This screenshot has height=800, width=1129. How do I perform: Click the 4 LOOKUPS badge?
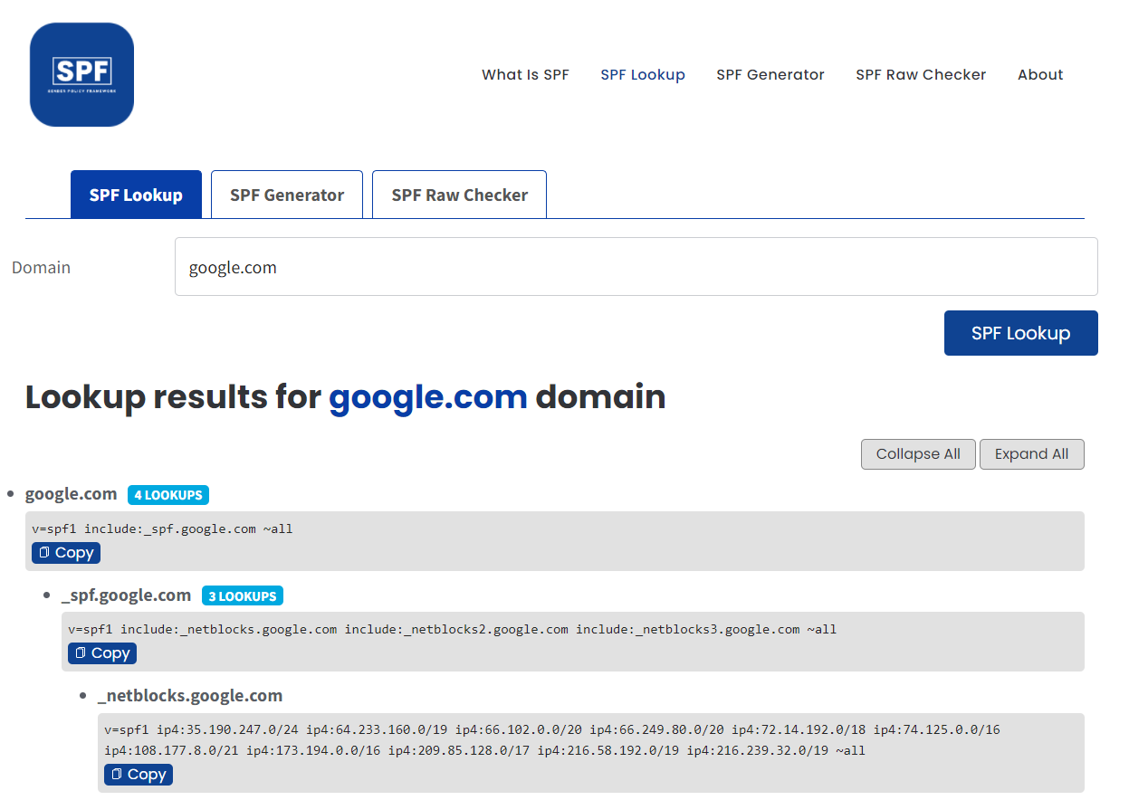[x=168, y=495]
